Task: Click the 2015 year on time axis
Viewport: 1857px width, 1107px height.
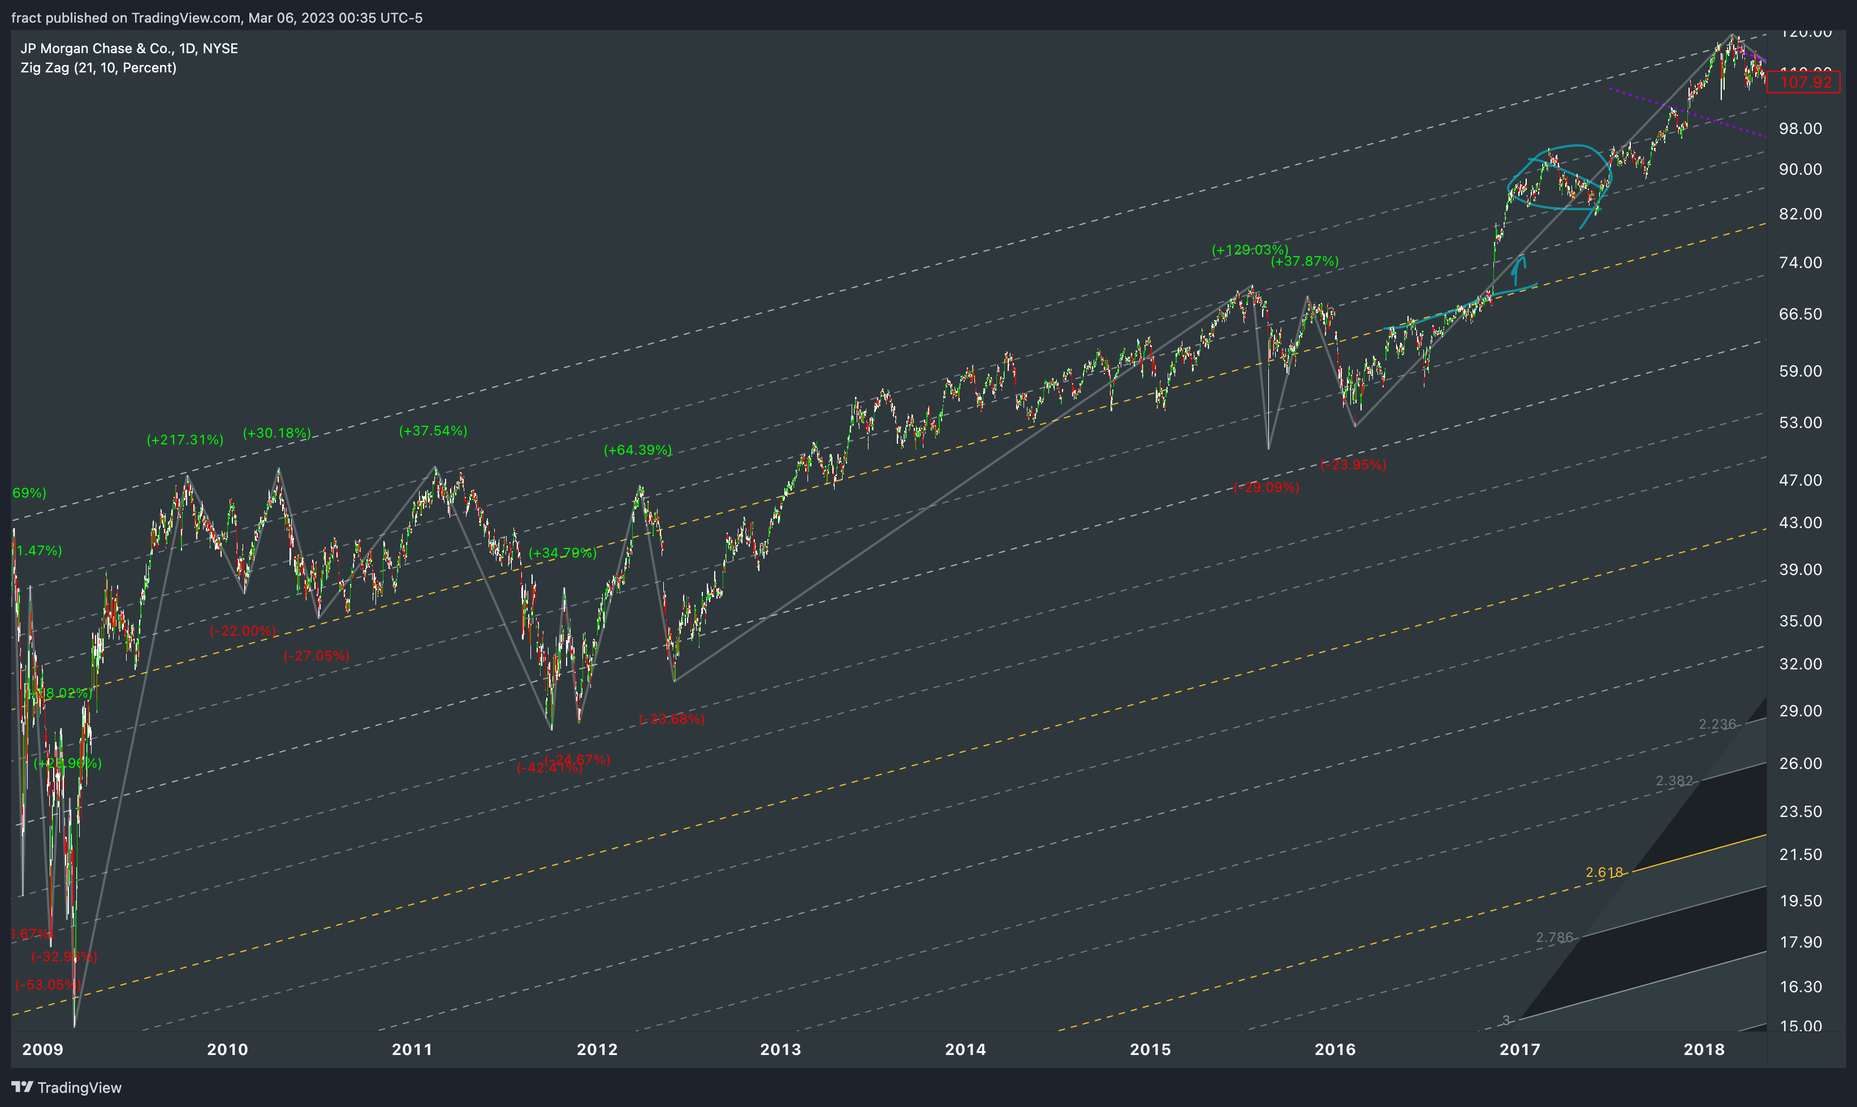Action: [x=1151, y=1050]
